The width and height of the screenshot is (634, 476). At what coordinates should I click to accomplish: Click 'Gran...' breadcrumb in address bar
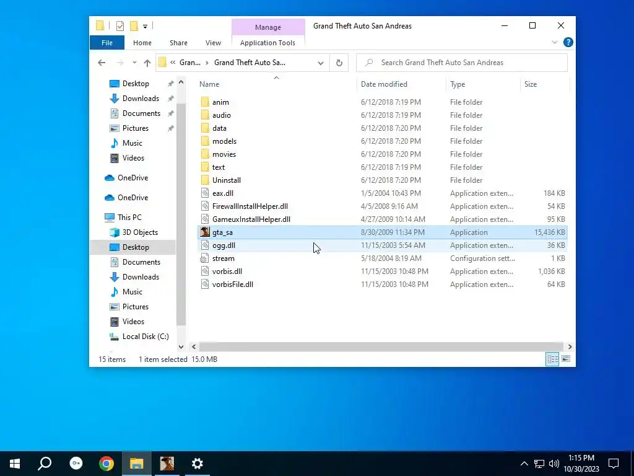(x=189, y=63)
